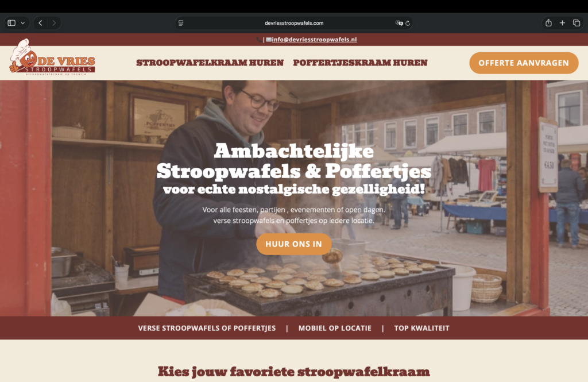The image size is (588, 382).
Task: Click the Huur Ons In button
Action: 294,244
